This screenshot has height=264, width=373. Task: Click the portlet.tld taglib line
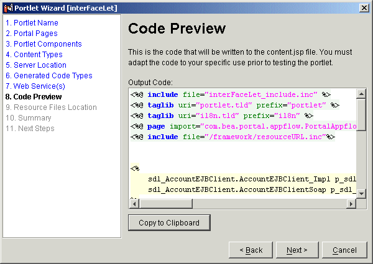[235, 105]
